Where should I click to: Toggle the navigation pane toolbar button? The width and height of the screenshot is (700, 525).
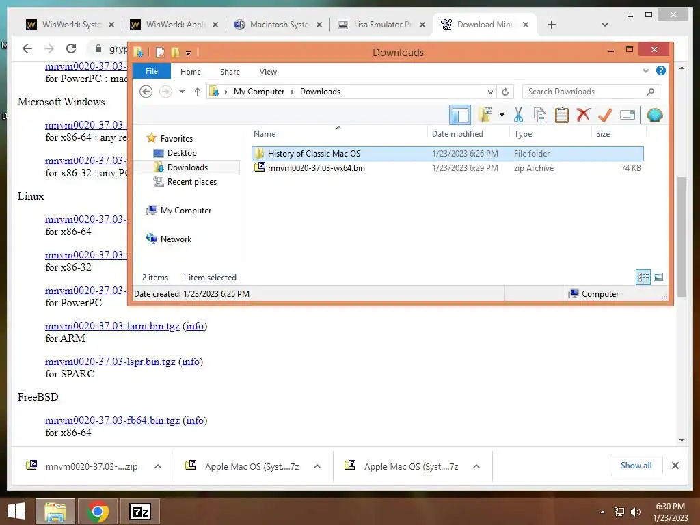460,115
